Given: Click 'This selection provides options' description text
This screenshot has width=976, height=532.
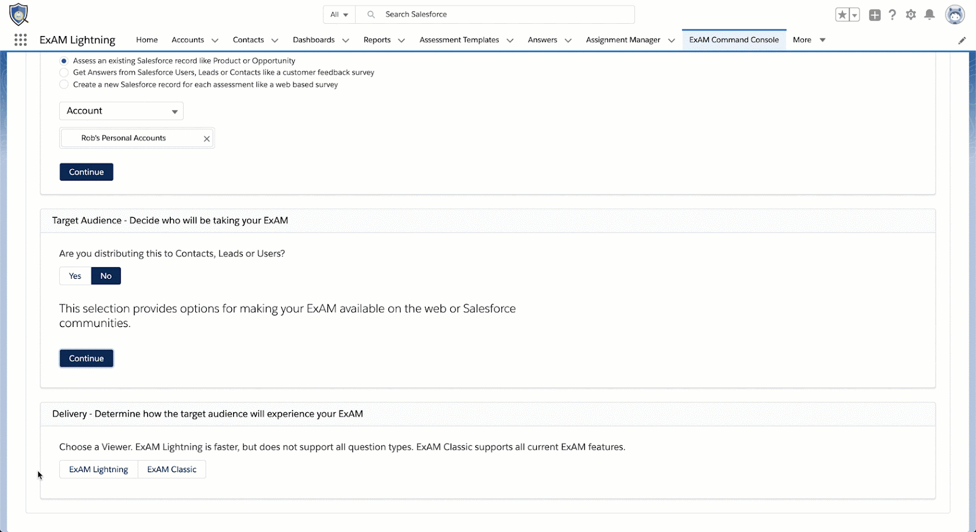Looking at the screenshot, I should click(x=287, y=315).
